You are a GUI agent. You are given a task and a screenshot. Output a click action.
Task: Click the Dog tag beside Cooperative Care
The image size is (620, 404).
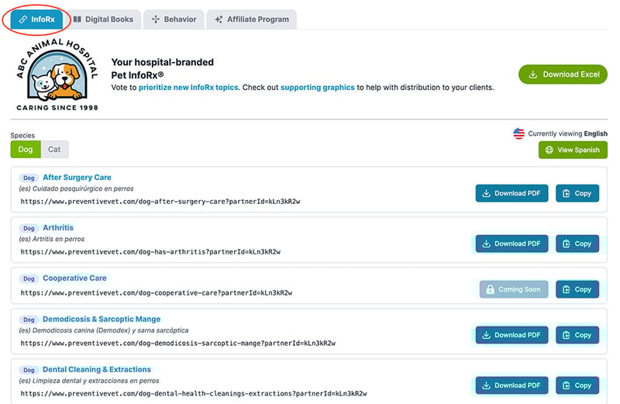click(x=29, y=278)
